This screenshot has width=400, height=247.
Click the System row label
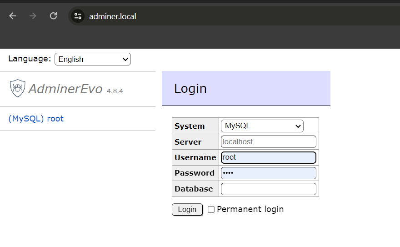(x=190, y=126)
